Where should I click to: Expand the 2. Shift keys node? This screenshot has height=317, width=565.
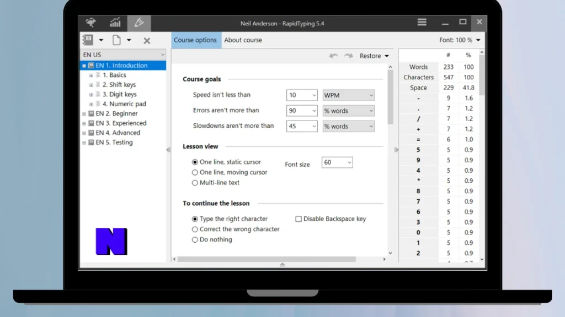(91, 85)
